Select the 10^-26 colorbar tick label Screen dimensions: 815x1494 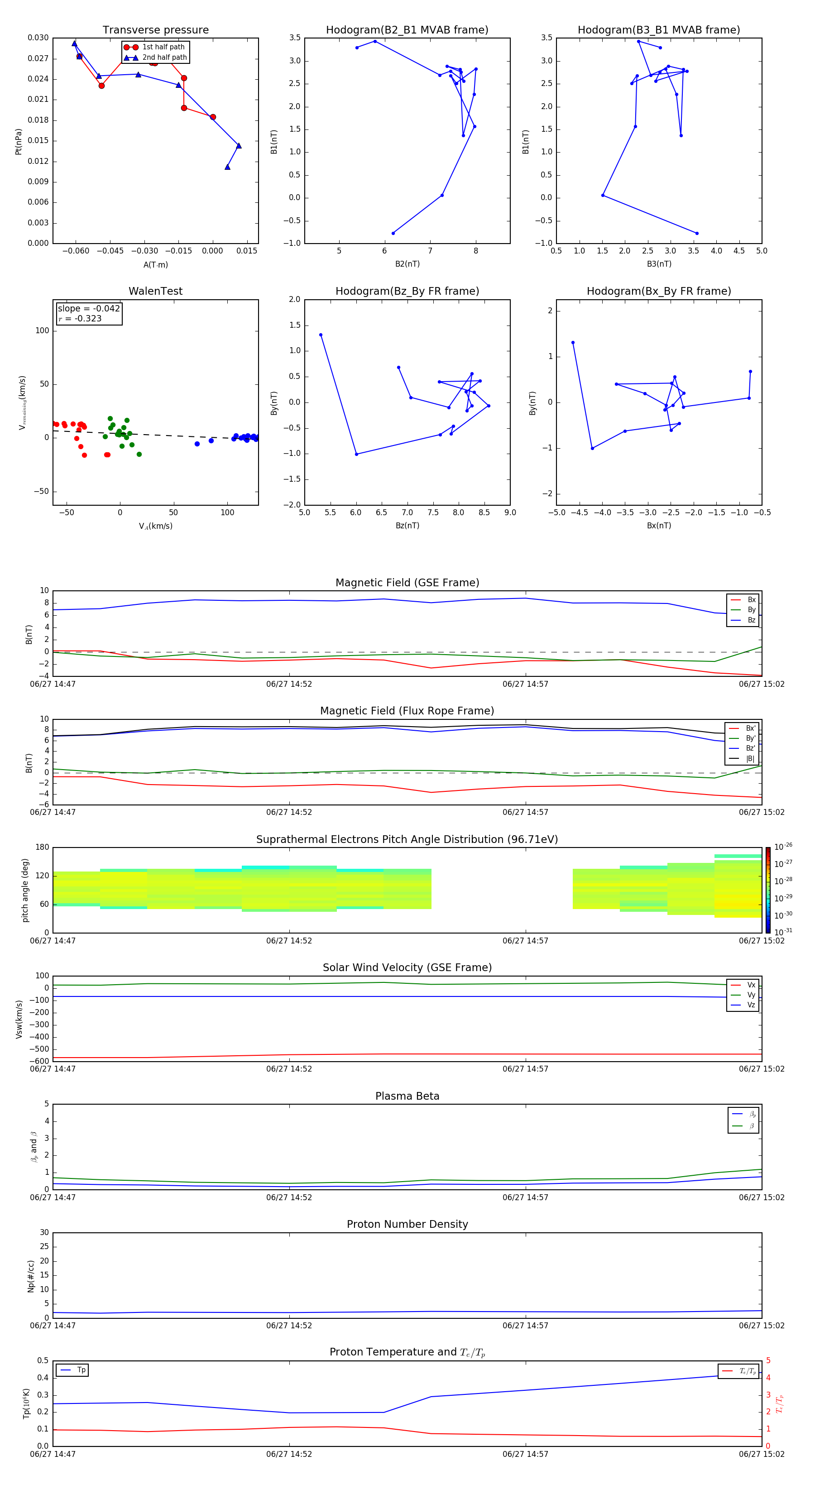pyautogui.click(x=783, y=847)
